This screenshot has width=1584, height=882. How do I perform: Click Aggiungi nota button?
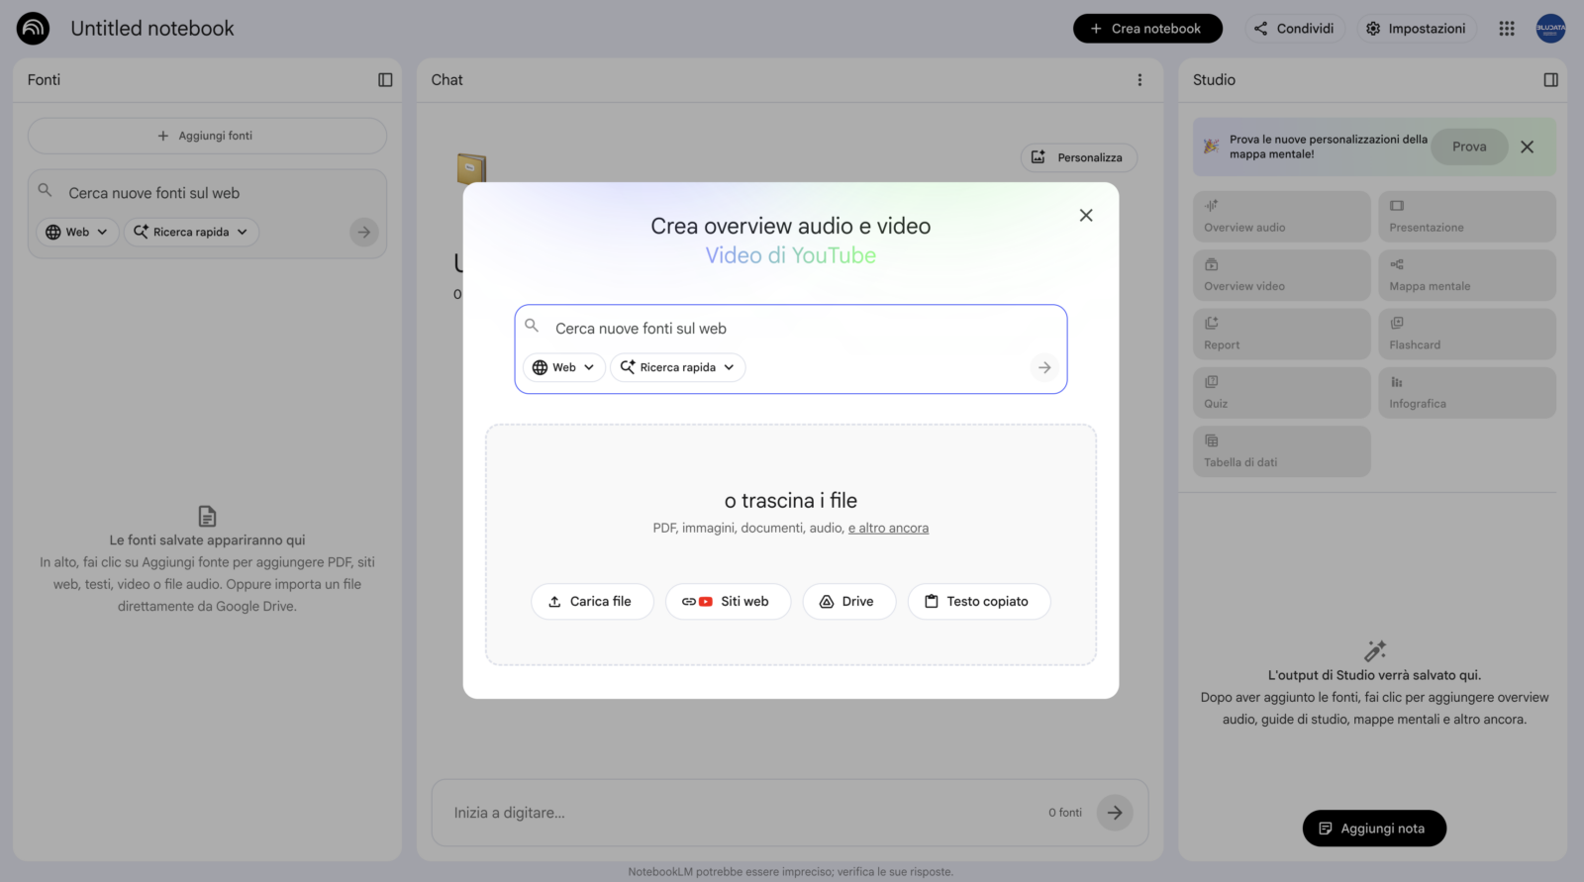click(x=1374, y=829)
